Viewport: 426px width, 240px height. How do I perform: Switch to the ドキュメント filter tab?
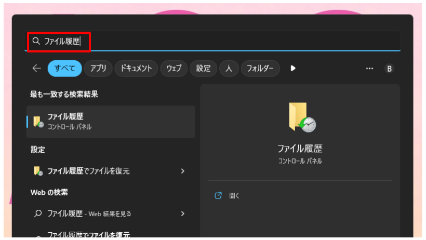(136, 68)
